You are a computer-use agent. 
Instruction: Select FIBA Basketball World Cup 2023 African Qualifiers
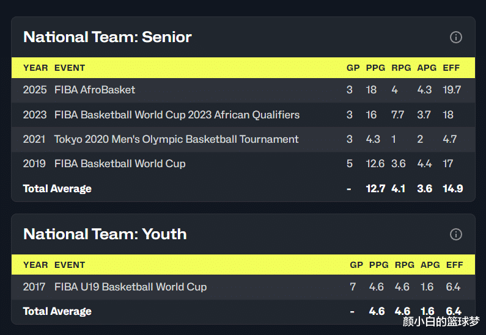point(177,115)
